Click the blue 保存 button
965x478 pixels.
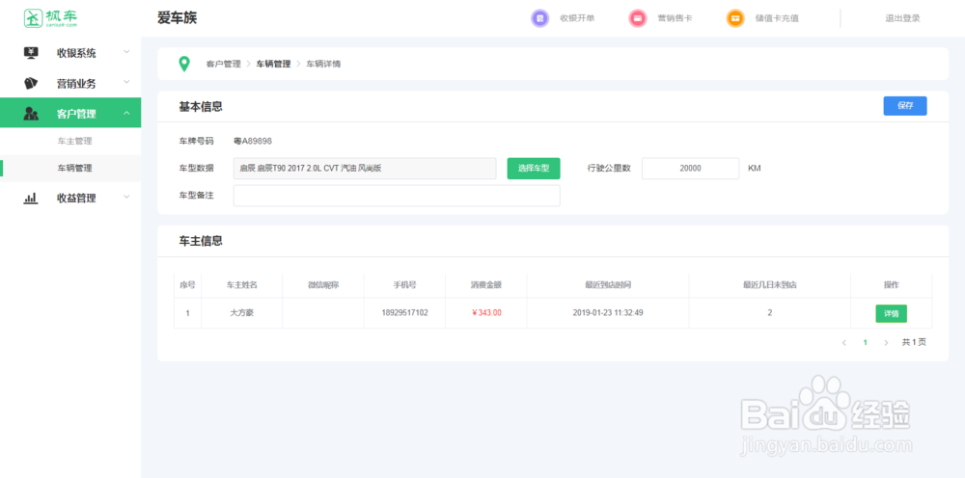(x=905, y=106)
